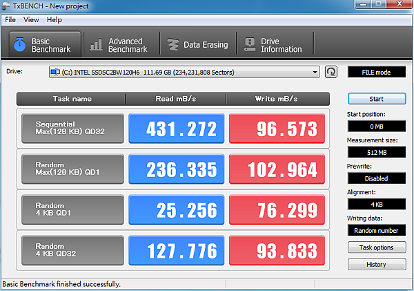Minimize the TxBENCH window
Screen dimensions: 414x291
pos(364,4)
